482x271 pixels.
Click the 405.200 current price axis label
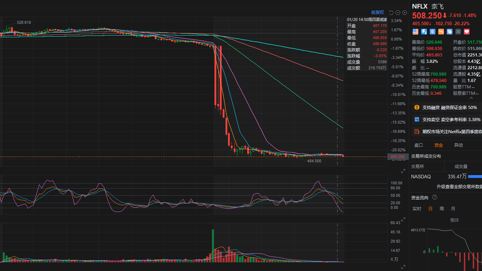coord(397,157)
